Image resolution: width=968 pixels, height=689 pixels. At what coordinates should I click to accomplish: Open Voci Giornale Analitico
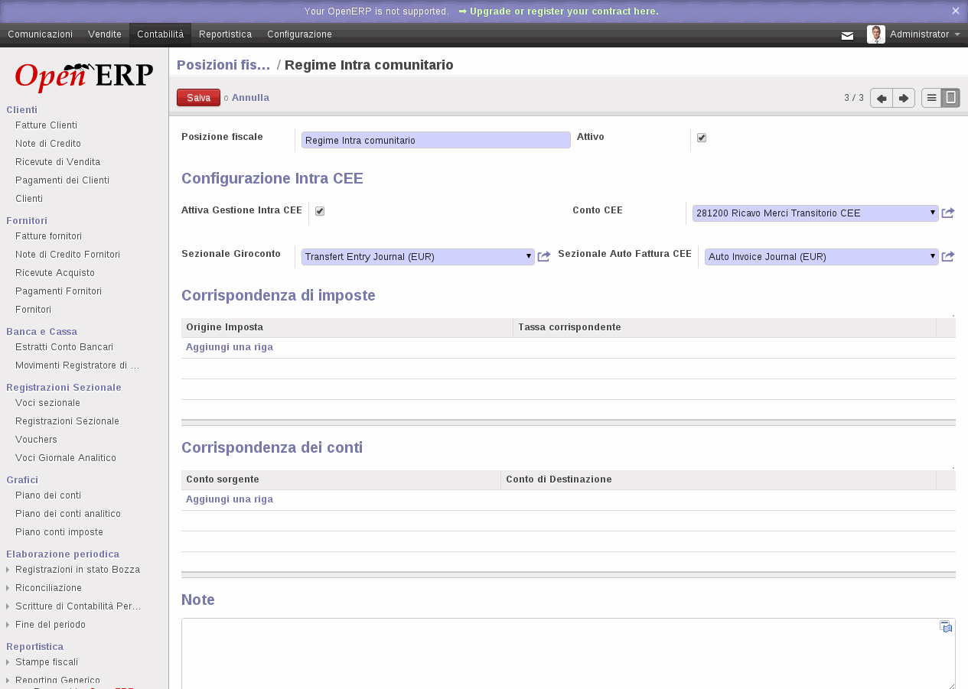[65, 458]
